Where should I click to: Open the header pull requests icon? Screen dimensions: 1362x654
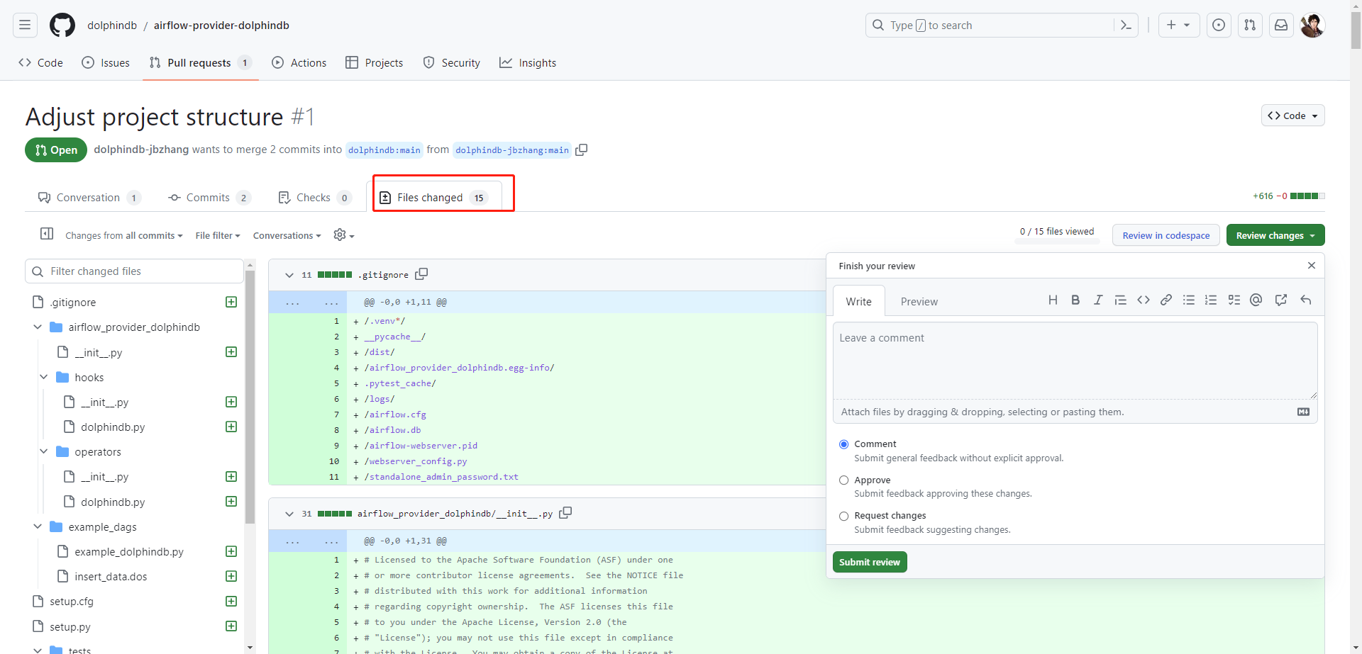pos(1250,25)
